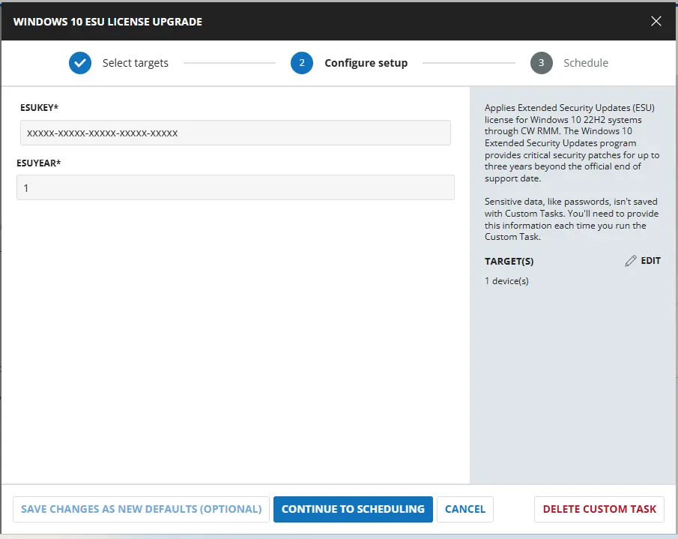Viewport: 678px width, 539px height.
Task: Focus the ESUKEY input field
Action: click(x=235, y=133)
